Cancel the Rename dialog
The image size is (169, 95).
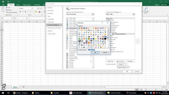[105, 53]
